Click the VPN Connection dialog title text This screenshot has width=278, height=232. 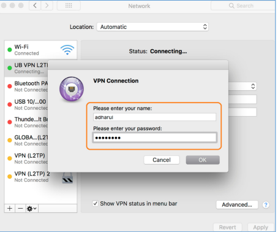click(116, 81)
